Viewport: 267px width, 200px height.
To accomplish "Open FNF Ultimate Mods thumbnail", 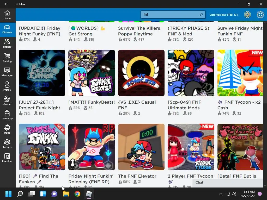I will click(x=191, y=73).
